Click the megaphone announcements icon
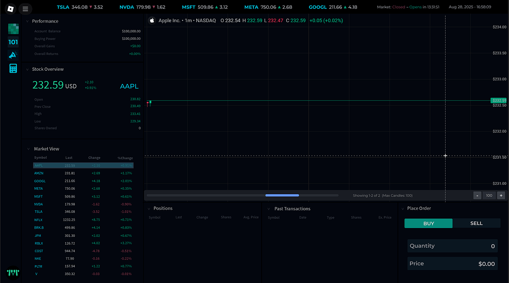This screenshot has width=509, height=283. 13,55
